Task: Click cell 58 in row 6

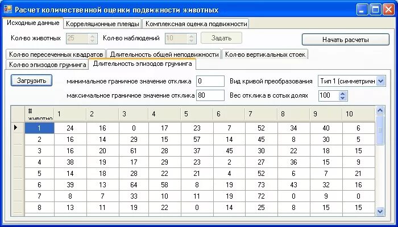Action: coord(164,185)
